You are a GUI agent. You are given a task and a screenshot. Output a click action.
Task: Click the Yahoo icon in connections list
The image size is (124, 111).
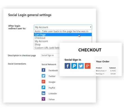pos(43,99)
